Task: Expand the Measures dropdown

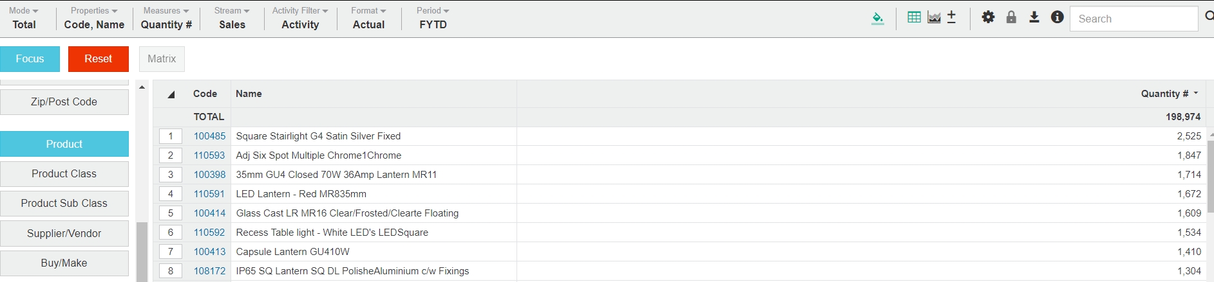Action: (x=166, y=18)
